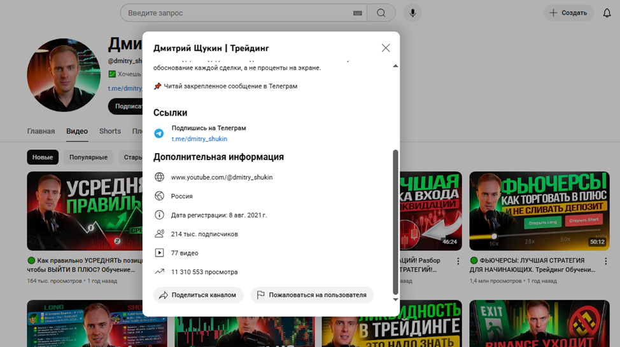Click the subscribers people icon
620x347 pixels.
coord(159,234)
